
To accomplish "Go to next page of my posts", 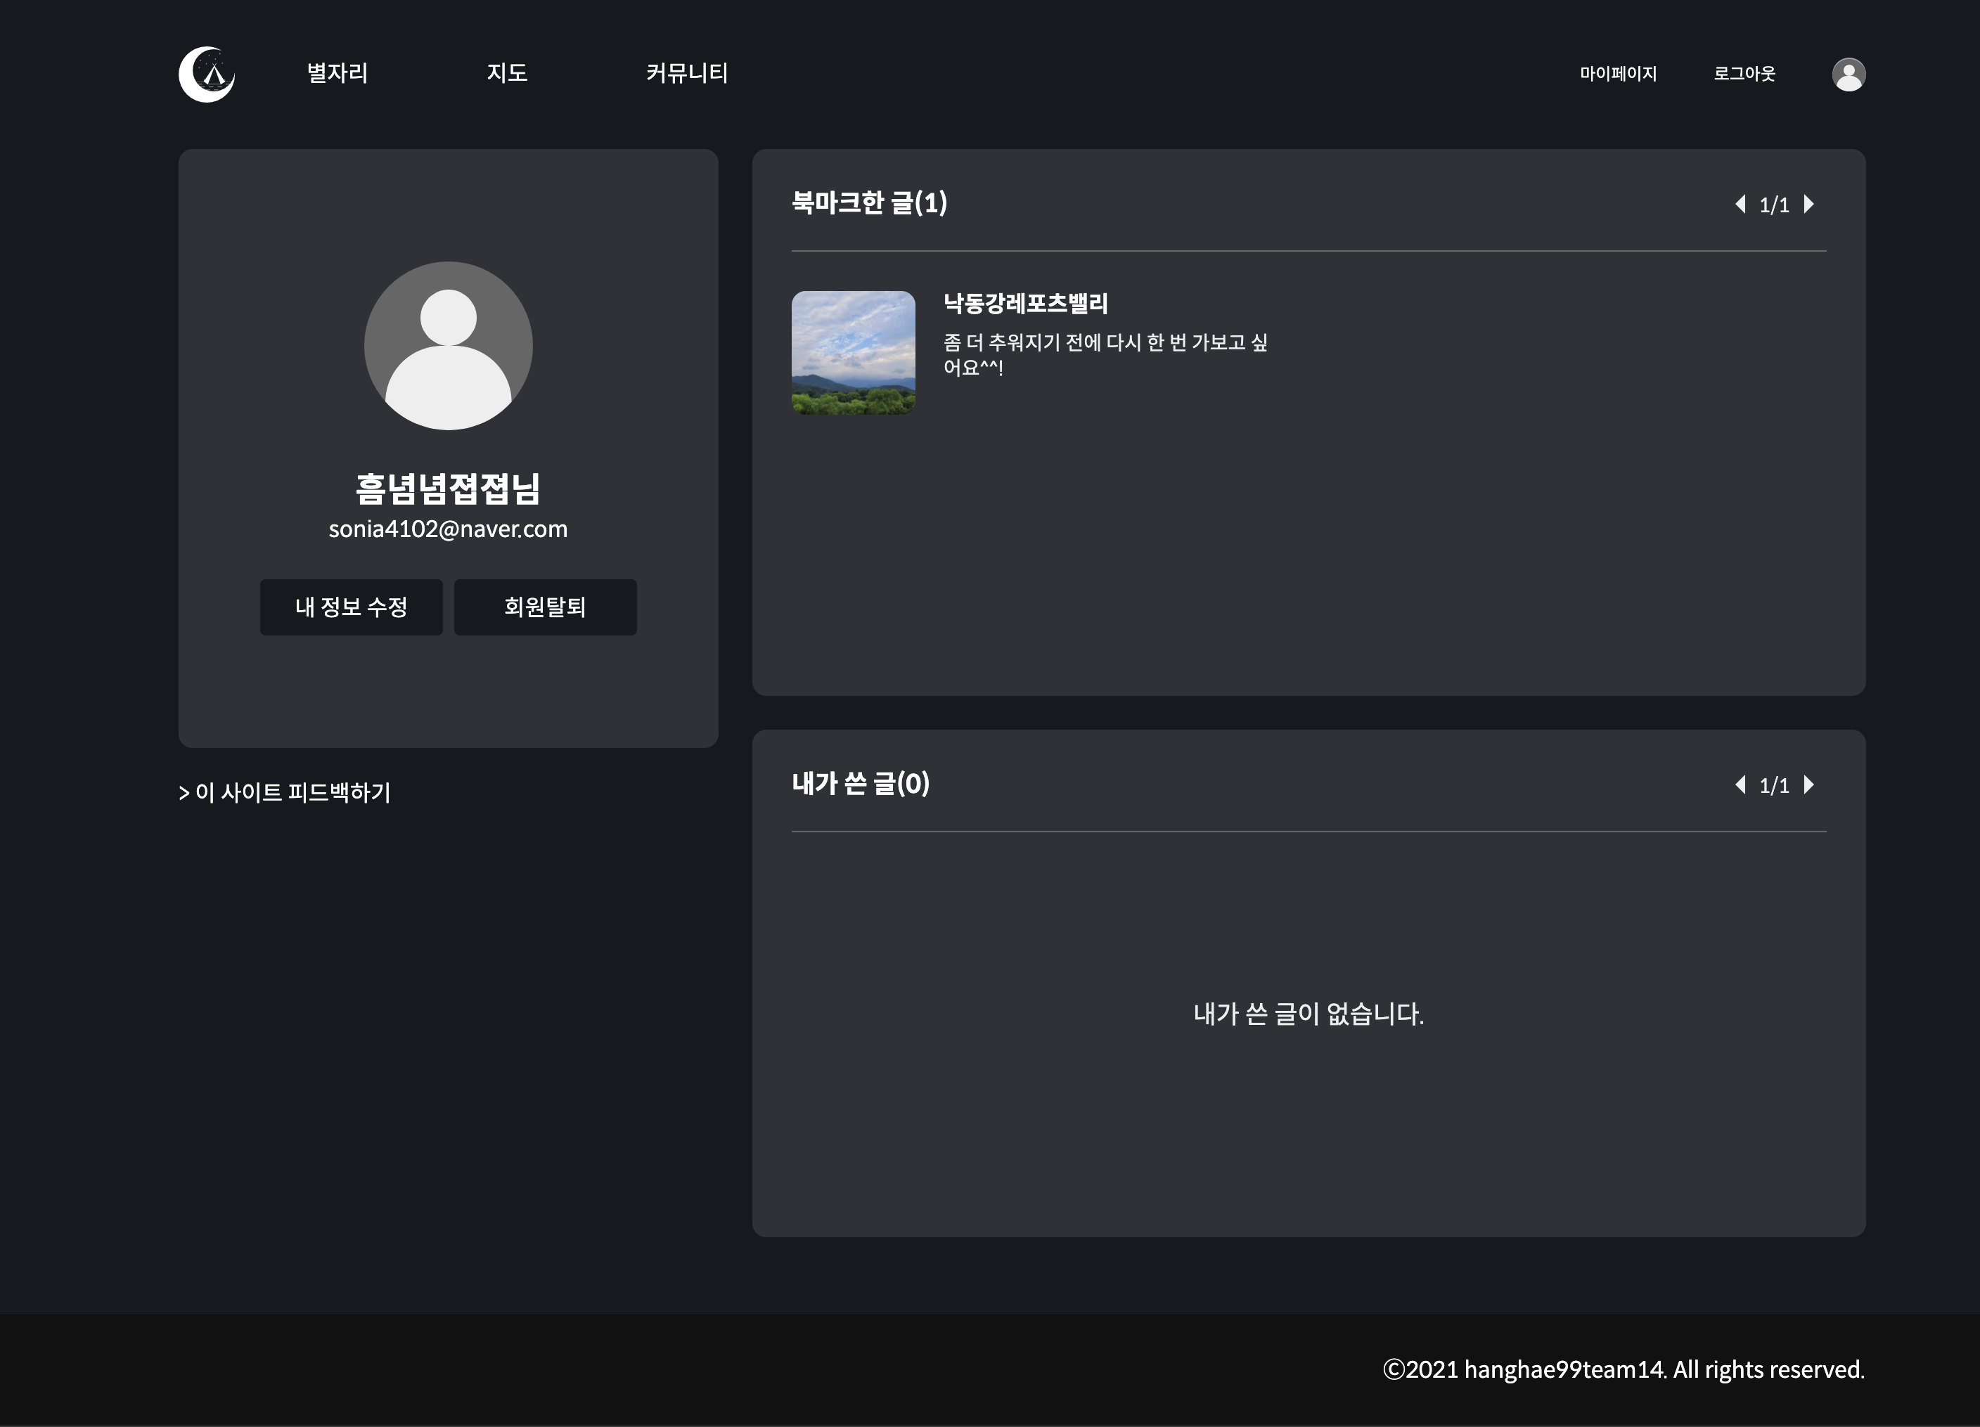I will pyautogui.click(x=1809, y=784).
